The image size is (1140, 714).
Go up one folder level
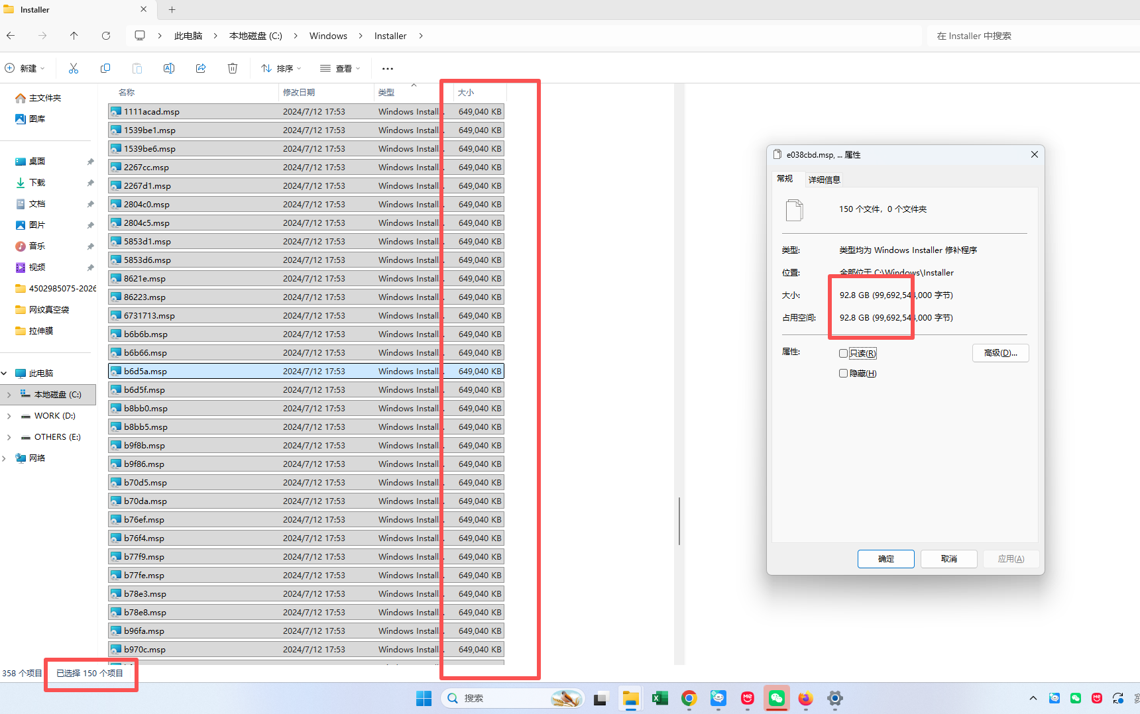coord(74,36)
